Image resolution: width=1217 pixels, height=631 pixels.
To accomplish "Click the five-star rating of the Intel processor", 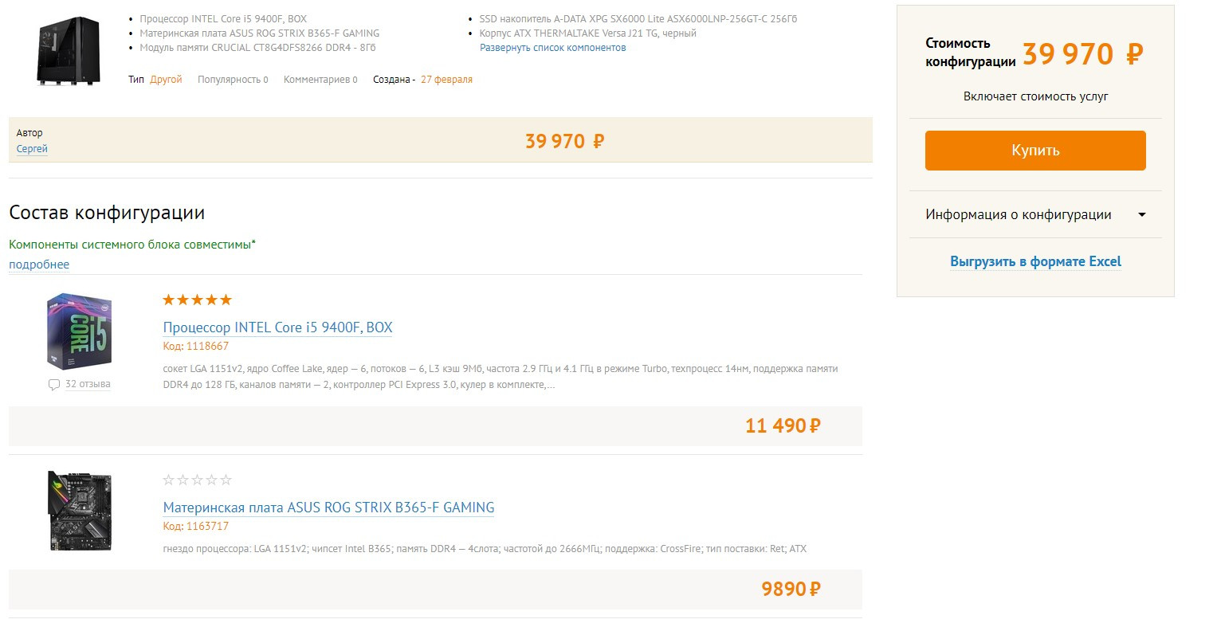I will coord(197,300).
